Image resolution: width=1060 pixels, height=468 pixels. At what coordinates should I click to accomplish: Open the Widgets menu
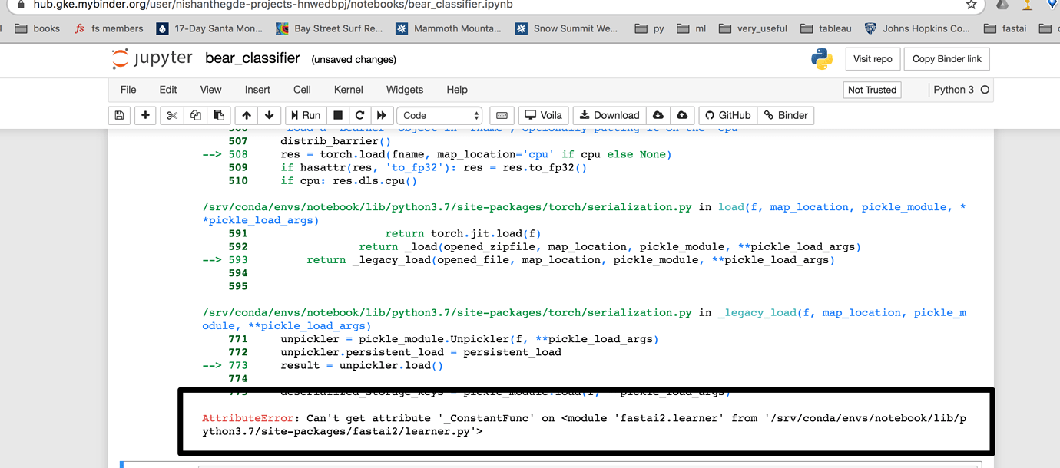[404, 90]
